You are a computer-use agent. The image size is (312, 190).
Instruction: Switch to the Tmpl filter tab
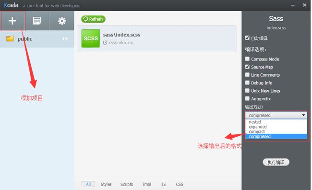146,184
